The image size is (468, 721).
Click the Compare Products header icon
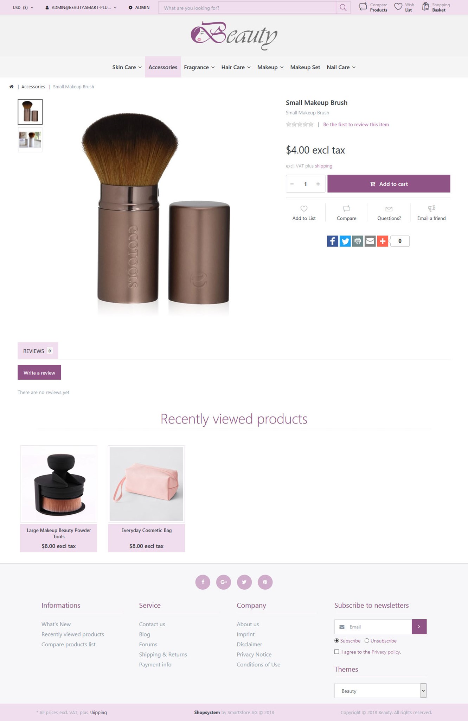(363, 7)
